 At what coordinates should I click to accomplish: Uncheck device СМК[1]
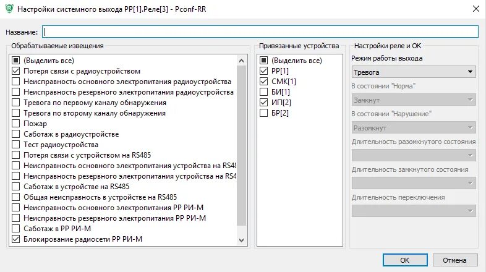pyautogui.click(x=264, y=81)
